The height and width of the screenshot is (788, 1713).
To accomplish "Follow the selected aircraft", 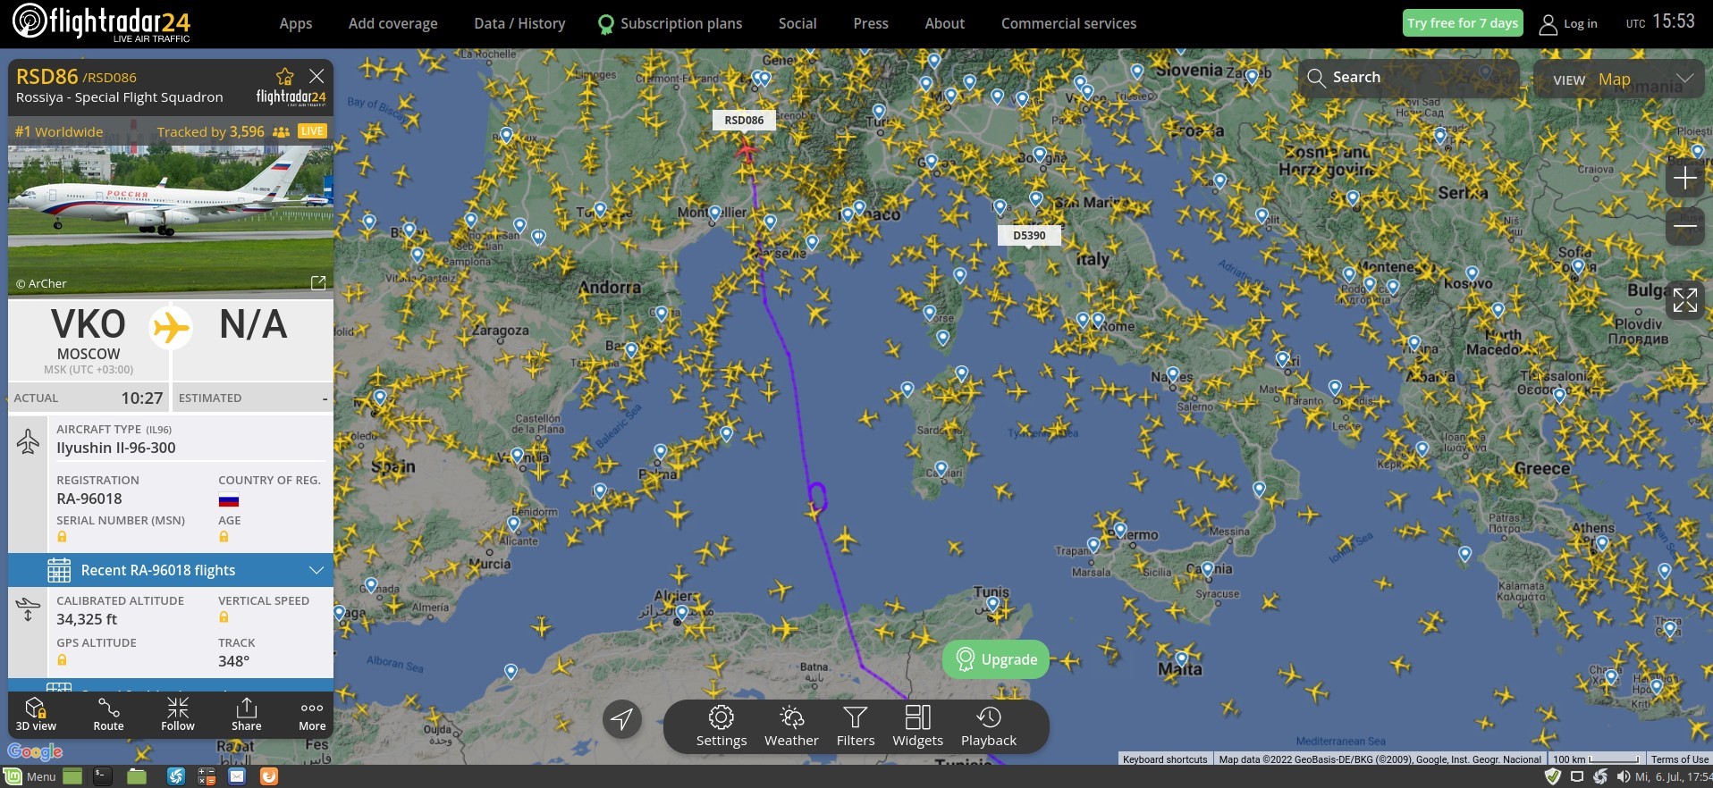I will pos(177,714).
